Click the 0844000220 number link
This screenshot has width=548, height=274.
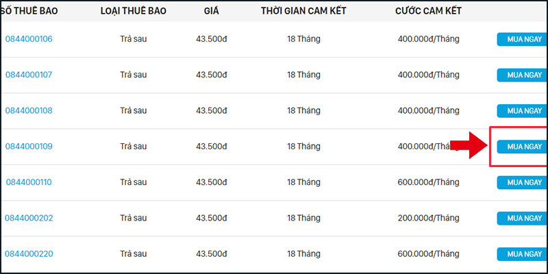[x=29, y=253]
